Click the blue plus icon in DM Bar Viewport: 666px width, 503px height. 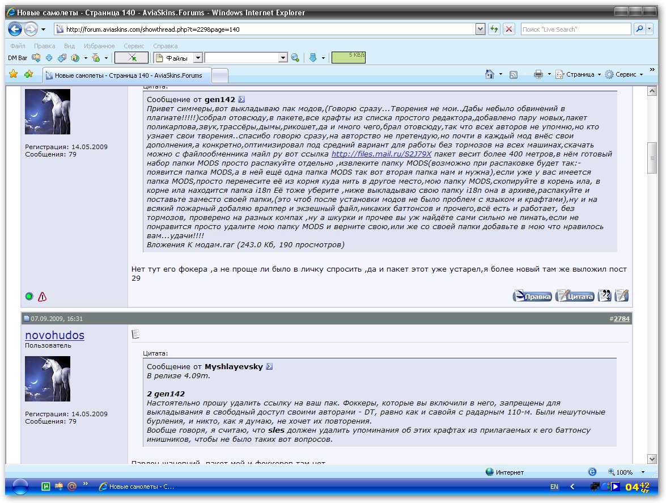click(49, 58)
